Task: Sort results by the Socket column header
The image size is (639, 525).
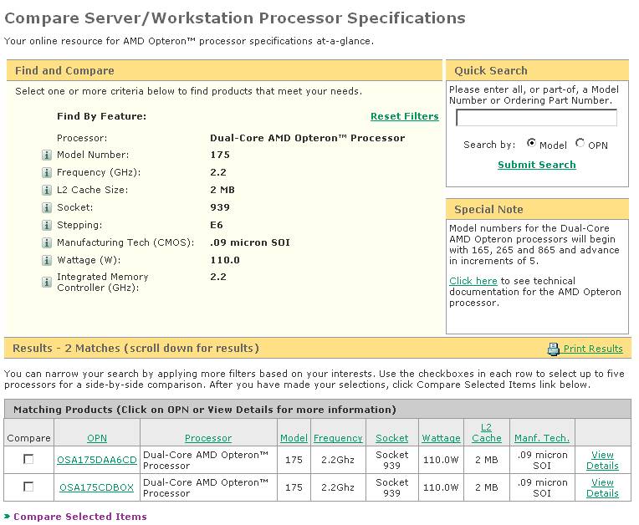Action: click(x=391, y=438)
